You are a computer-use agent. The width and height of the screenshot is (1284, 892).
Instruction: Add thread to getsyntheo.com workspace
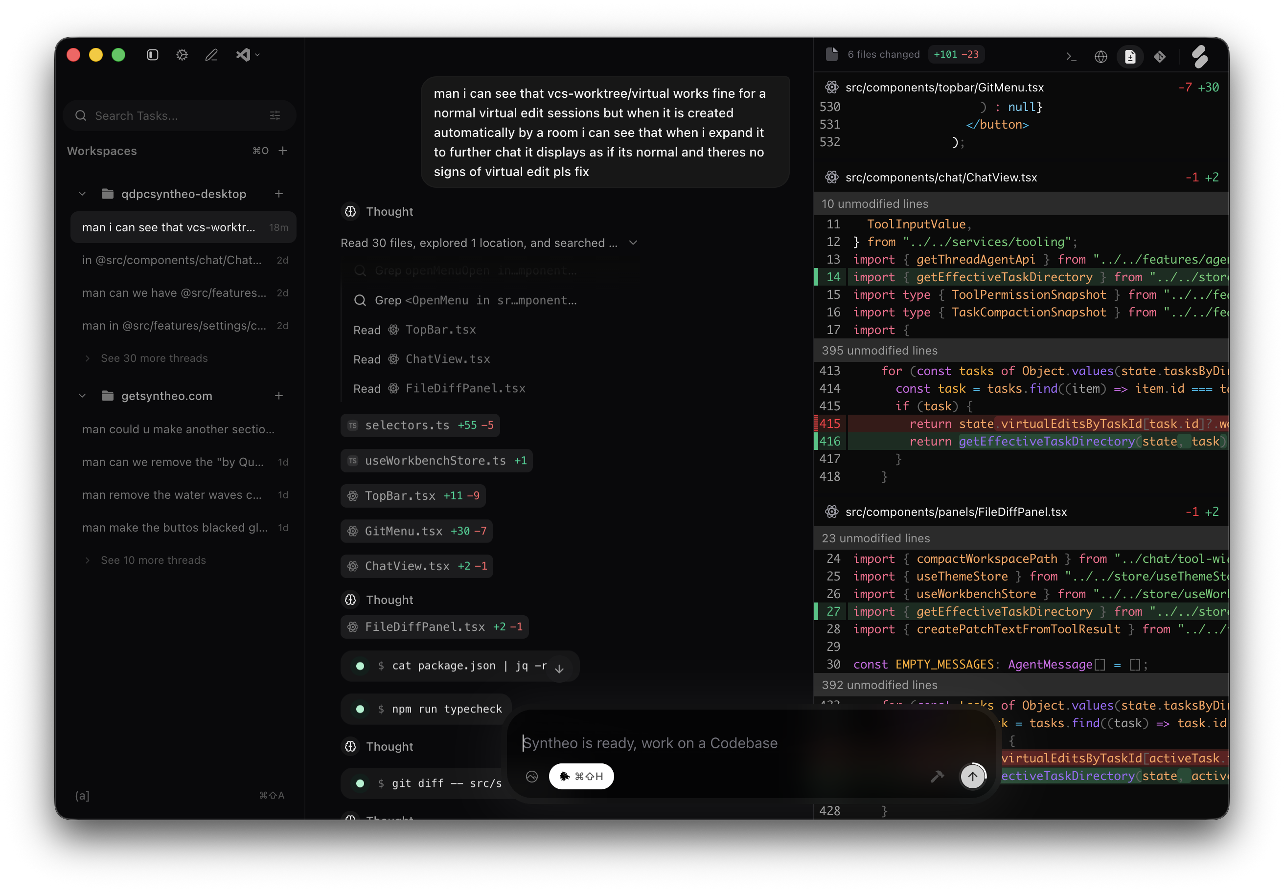point(279,396)
